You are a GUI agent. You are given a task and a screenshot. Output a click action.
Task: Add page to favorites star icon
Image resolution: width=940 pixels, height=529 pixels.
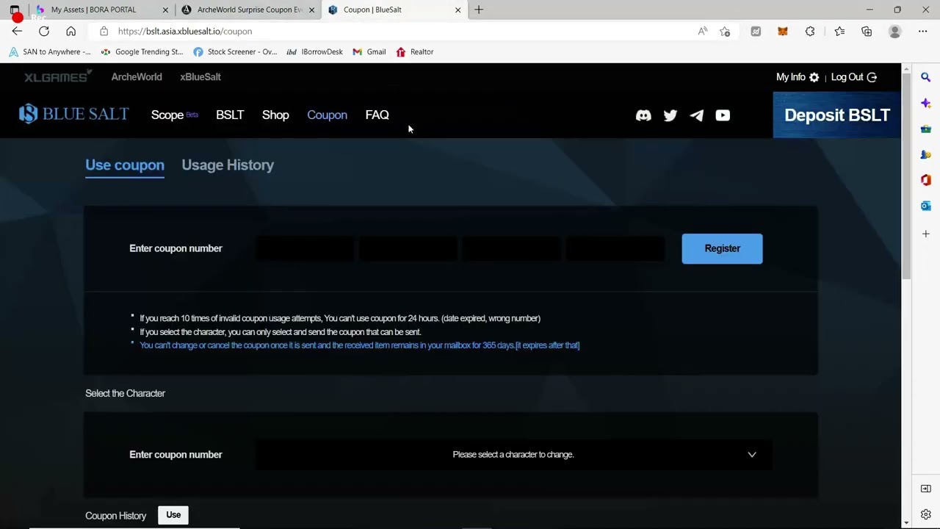pos(725,31)
